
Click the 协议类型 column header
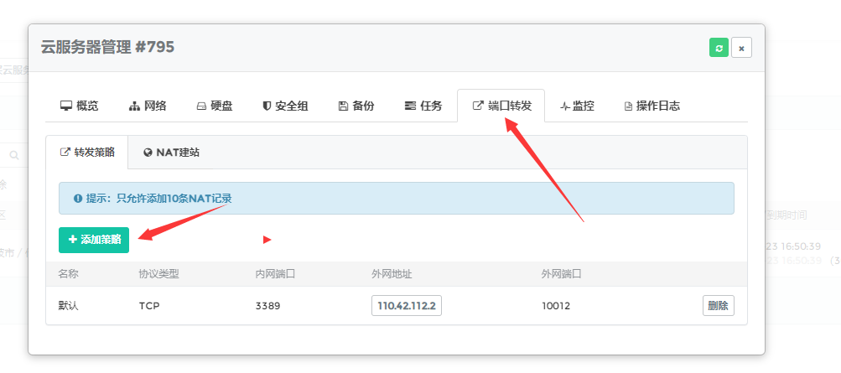158,274
